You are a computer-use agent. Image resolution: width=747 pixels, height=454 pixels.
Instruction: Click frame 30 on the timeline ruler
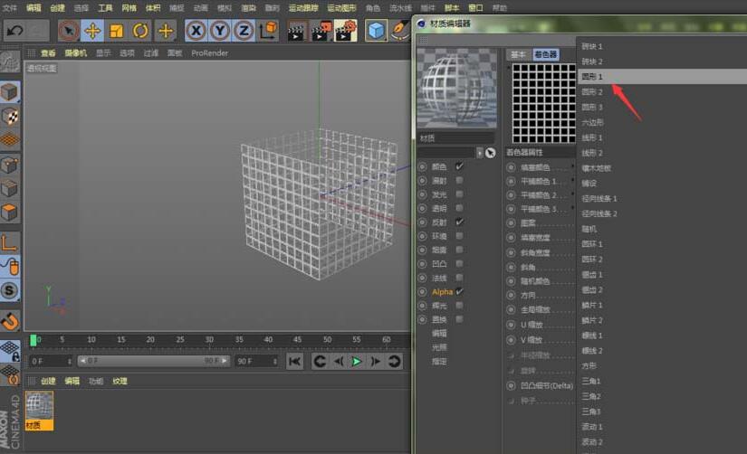[x=209, y=340]
